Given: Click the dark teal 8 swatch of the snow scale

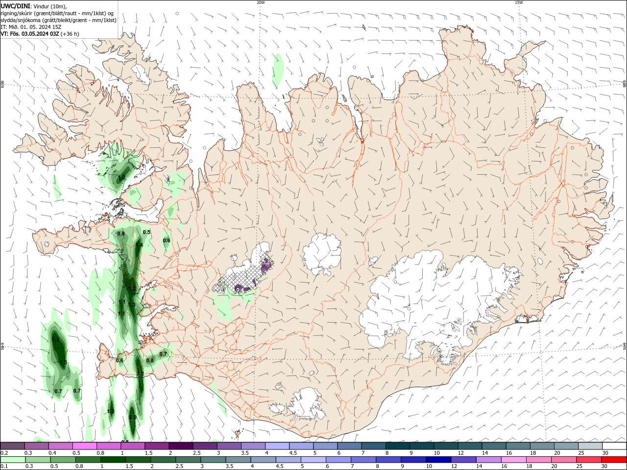Looking at the screenshot, I should pos(398,446).
